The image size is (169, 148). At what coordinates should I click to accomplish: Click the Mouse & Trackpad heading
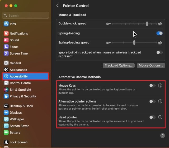click(72, 15)
